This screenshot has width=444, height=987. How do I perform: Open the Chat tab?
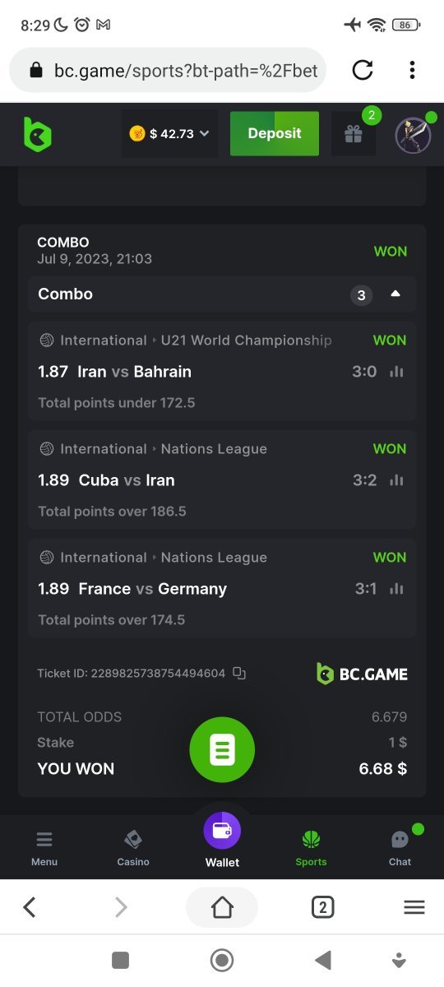(x=400, y=848)
